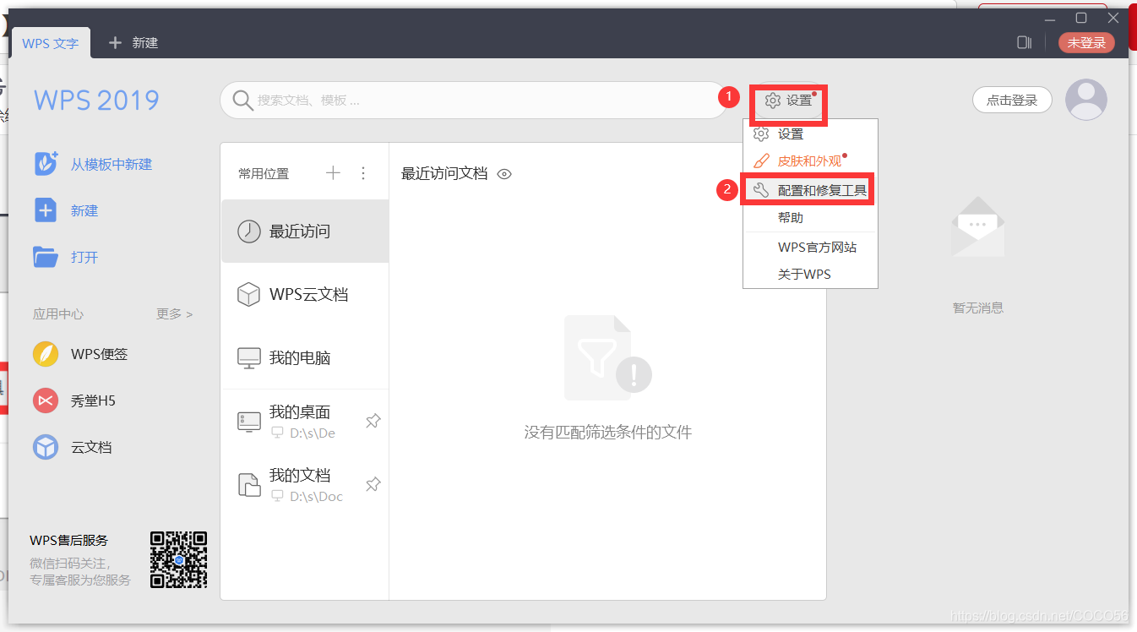Screen dimensions: 1137x632
Task: Click the 常用位置 heading
Action: pyautogui.click(x=264, y=174)
